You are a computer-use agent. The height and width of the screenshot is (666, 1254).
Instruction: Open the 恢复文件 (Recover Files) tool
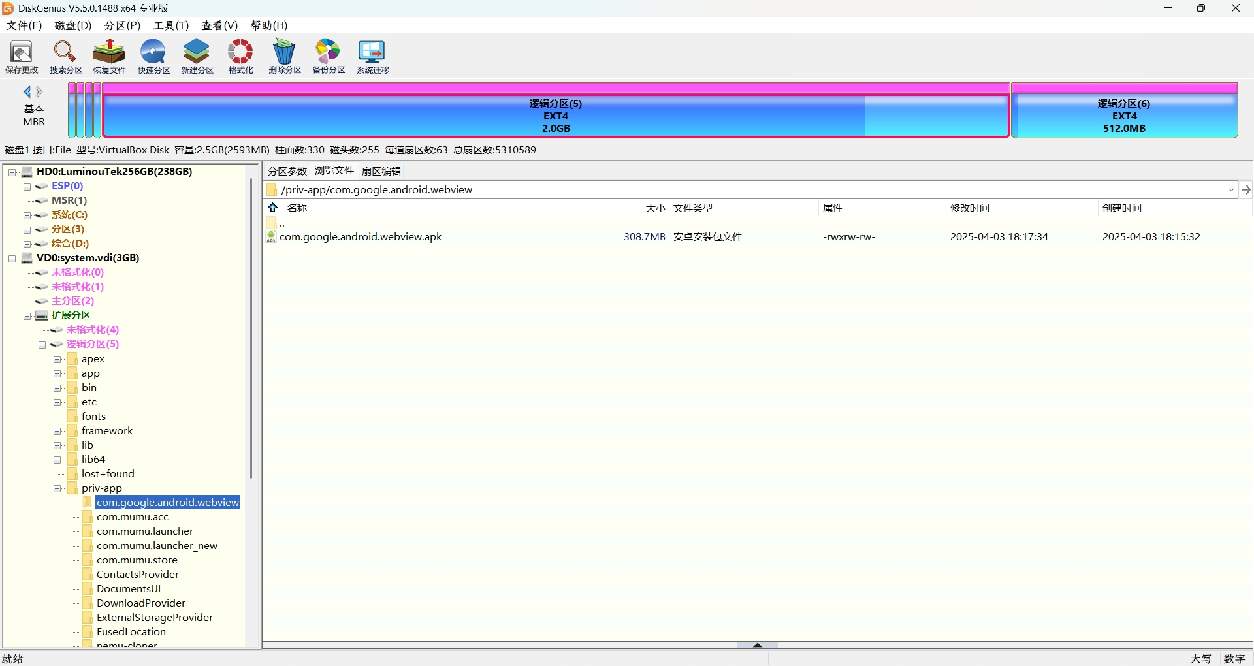pos(108,57)
